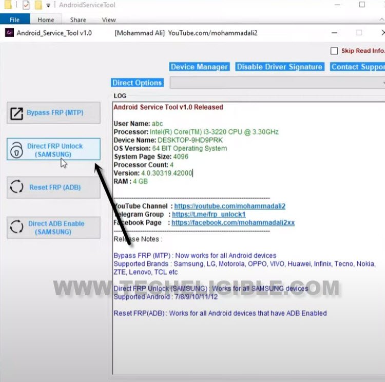The width and height of the screenshot is (385, 382).
Task: Click the 'OS Version: 64 BIT Operating System' line
Action: click(170, 148)
